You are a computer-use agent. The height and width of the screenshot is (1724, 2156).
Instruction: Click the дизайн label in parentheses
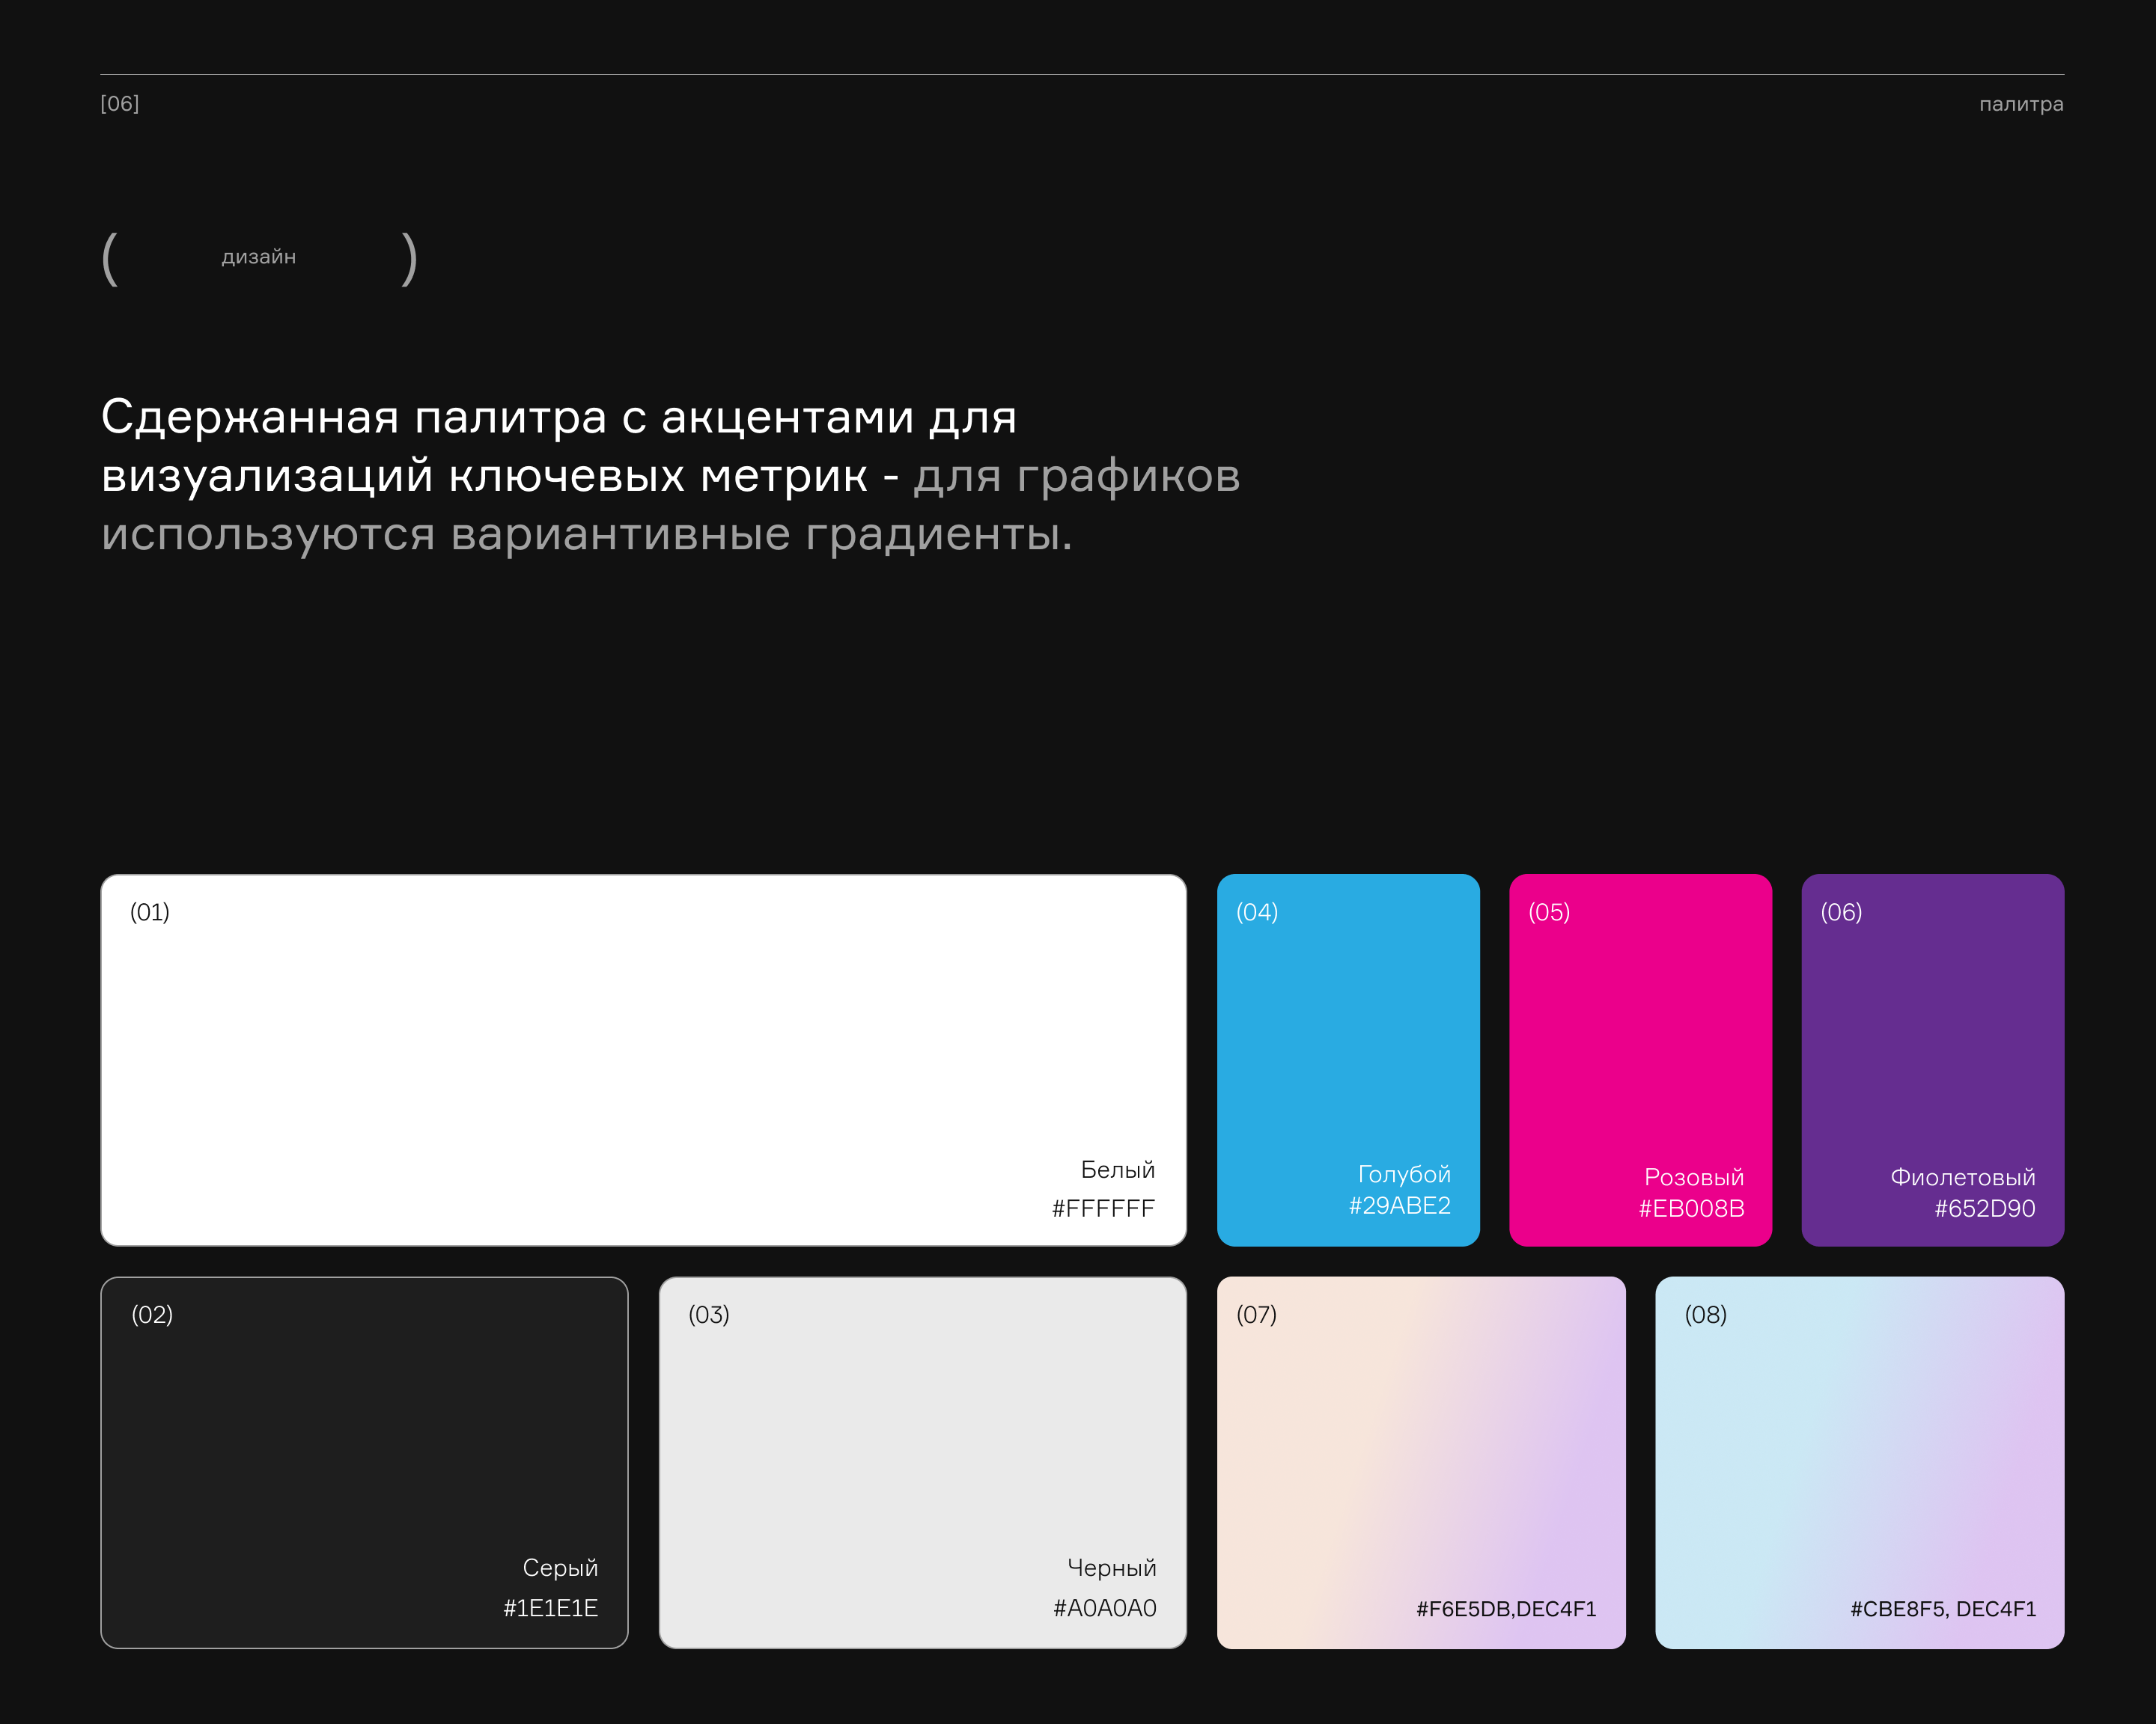pyautogui.click(x=258, y=257)
